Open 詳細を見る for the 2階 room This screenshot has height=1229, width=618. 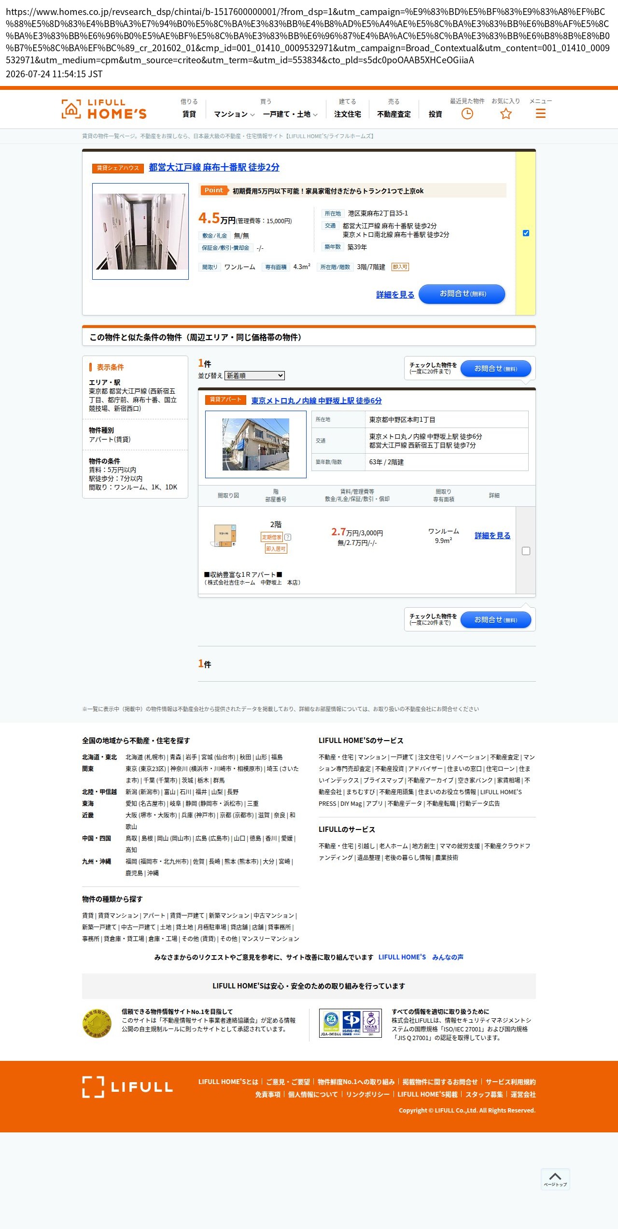(x=492, y=535)
